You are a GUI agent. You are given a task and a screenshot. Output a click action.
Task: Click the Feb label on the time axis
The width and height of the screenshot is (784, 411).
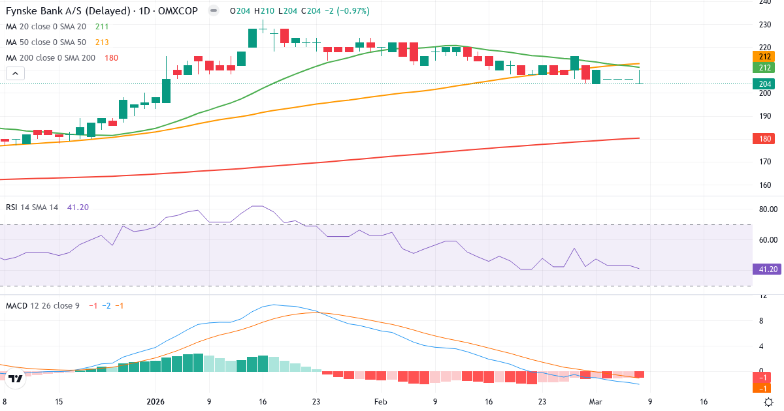pyautogui.click(x=381, y=403)
